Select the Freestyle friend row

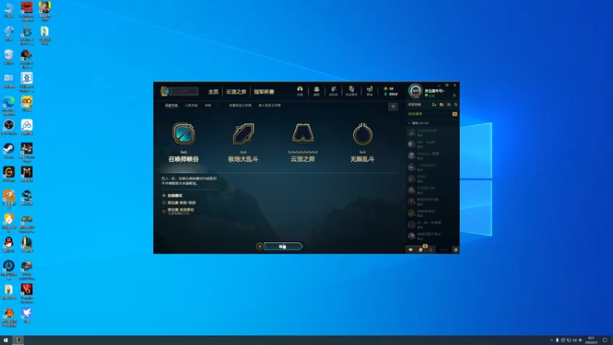point(433,167)
